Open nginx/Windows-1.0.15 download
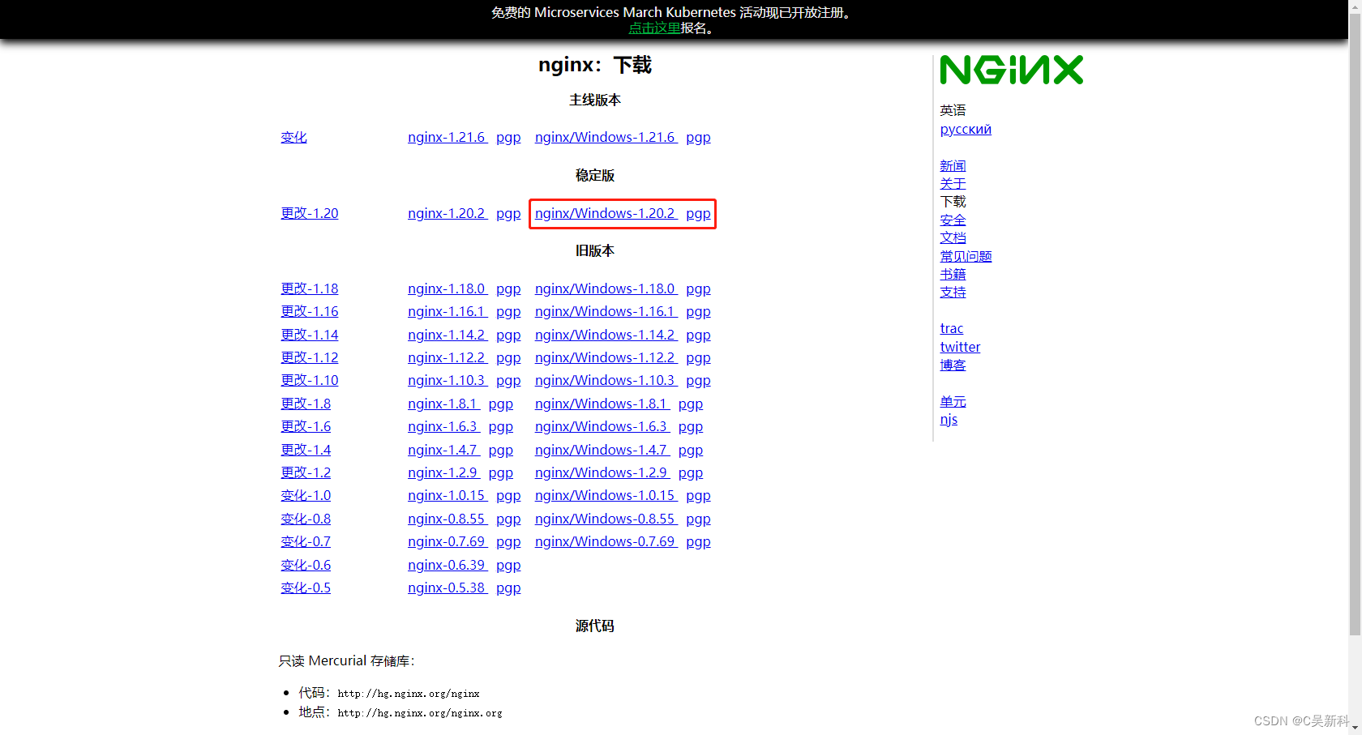This screenshot has width=1362, height=735. pos(606,495)
